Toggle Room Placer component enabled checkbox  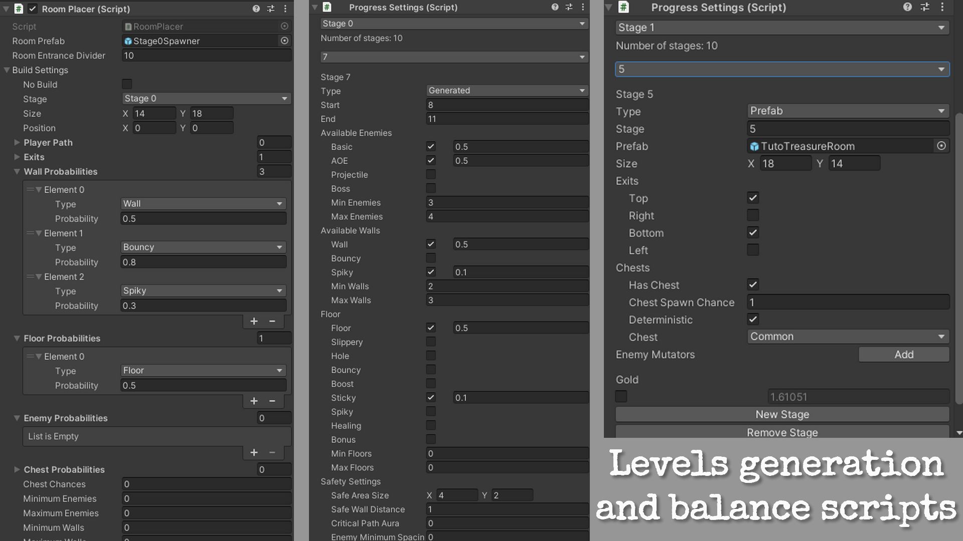[33, 9]
